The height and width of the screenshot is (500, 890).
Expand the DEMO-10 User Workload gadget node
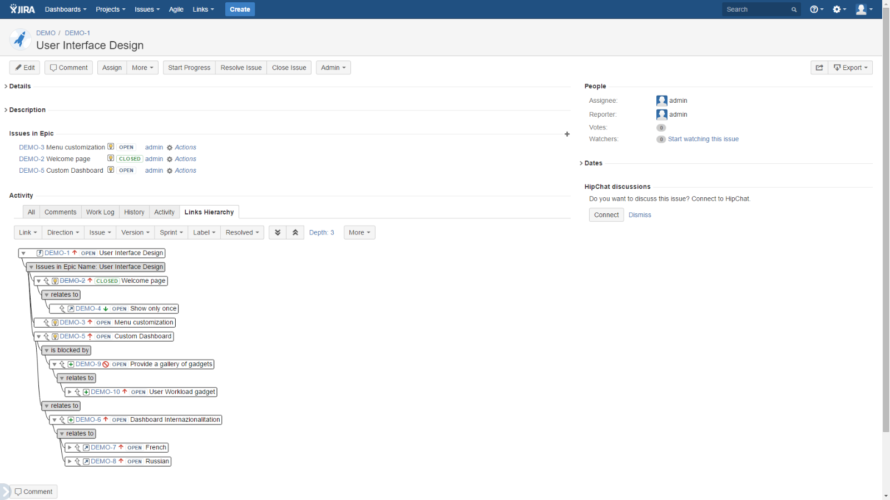[x=70, y=392]
